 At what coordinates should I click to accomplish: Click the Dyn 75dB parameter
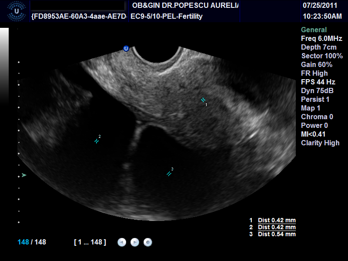tap(317, 90)
